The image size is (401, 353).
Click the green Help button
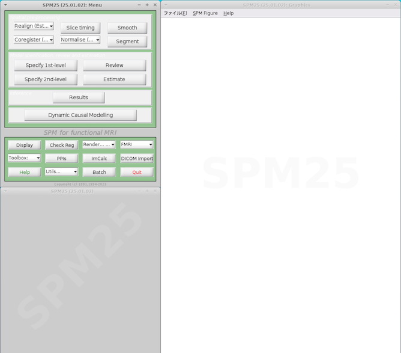24,172
